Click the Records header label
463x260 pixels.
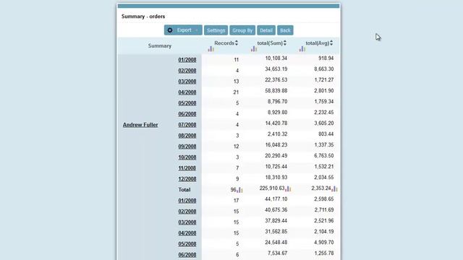(x=224, y=43)
